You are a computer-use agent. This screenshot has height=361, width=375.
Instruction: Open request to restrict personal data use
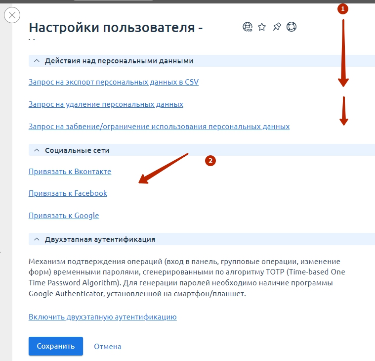tap(159, 127)
